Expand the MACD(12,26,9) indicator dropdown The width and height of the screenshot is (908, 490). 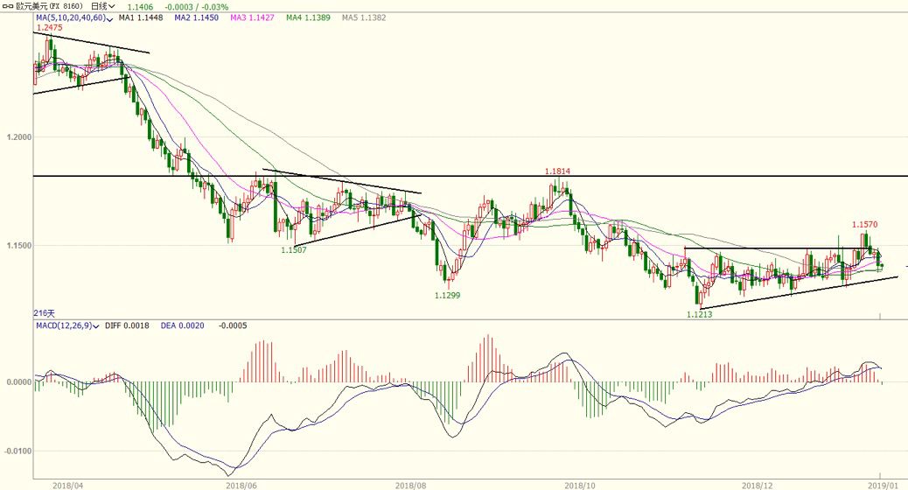(96, 325)
